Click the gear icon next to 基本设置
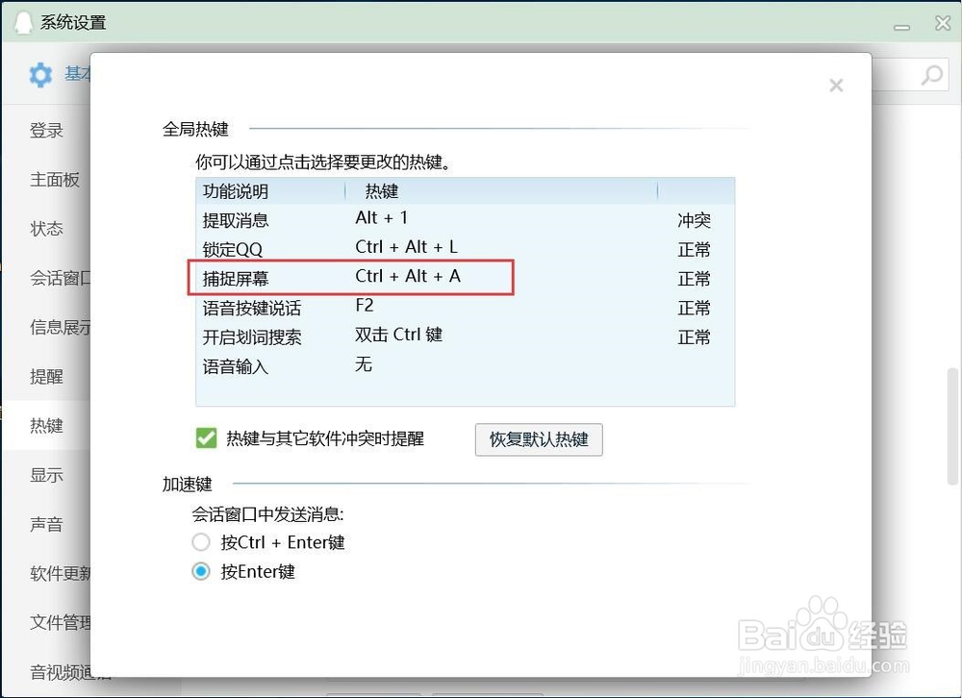 tap(40, 75)
